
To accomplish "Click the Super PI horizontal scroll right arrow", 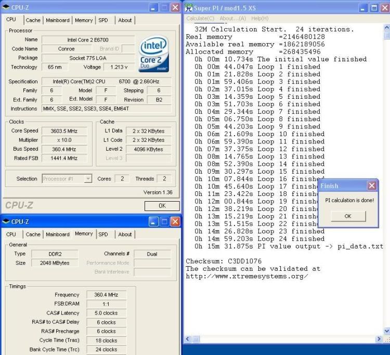I will point(379,338).
